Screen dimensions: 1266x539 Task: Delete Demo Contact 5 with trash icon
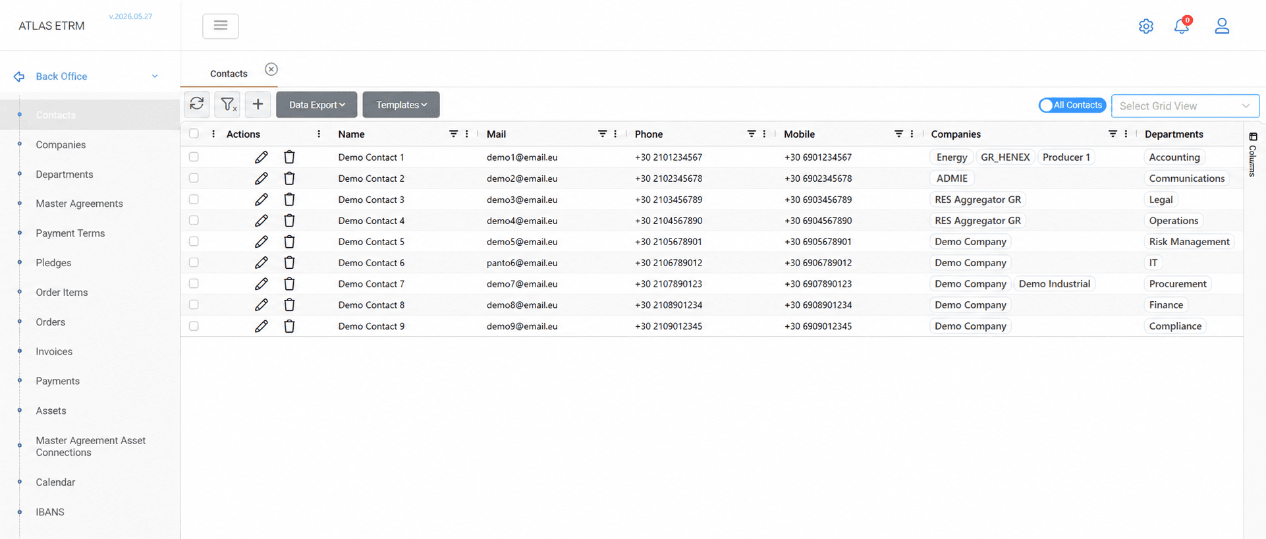tap(289, 241)
